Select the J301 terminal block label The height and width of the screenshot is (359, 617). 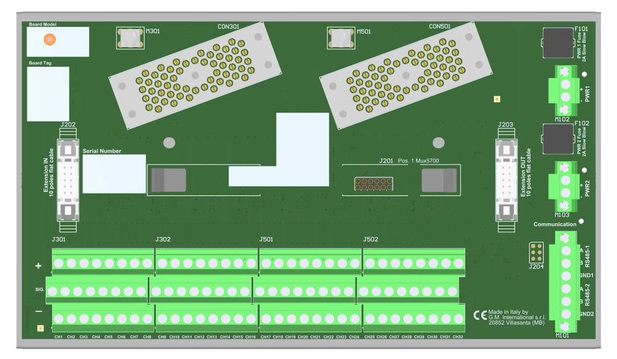[59, 239]
